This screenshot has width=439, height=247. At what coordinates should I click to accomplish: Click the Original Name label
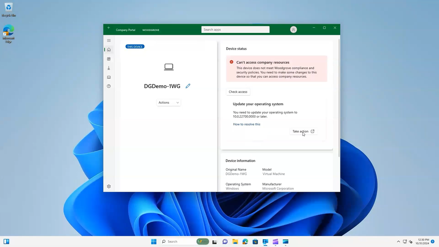point(236,169)
